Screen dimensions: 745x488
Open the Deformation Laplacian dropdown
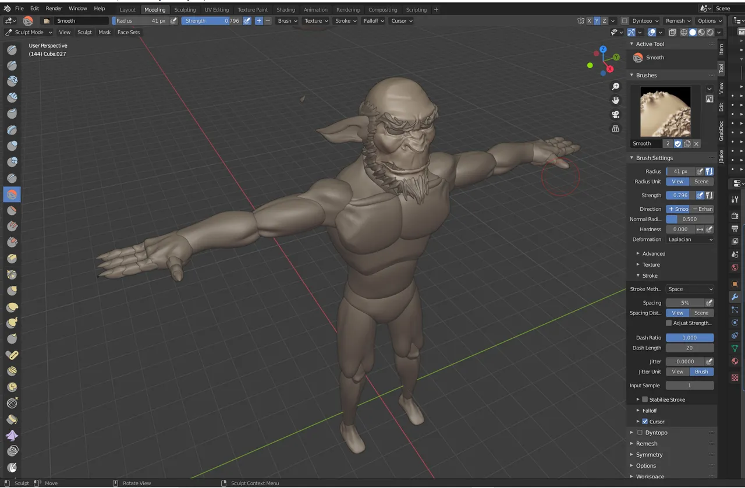pyautogui.click(x=690, y=239)
